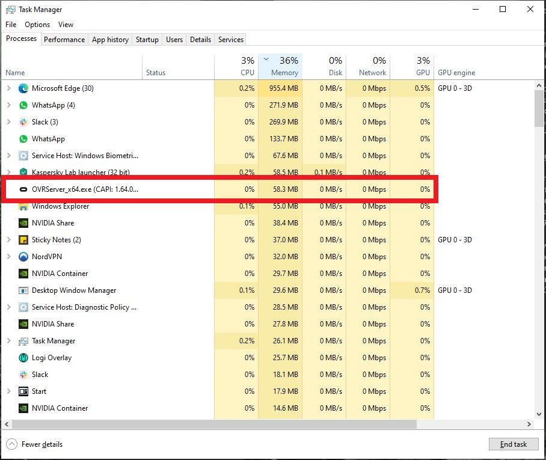Click the NVIDIA Share process icon
The height and width of the screenshot is (460, 546).
pyautogui.click(x=22, y=223)
